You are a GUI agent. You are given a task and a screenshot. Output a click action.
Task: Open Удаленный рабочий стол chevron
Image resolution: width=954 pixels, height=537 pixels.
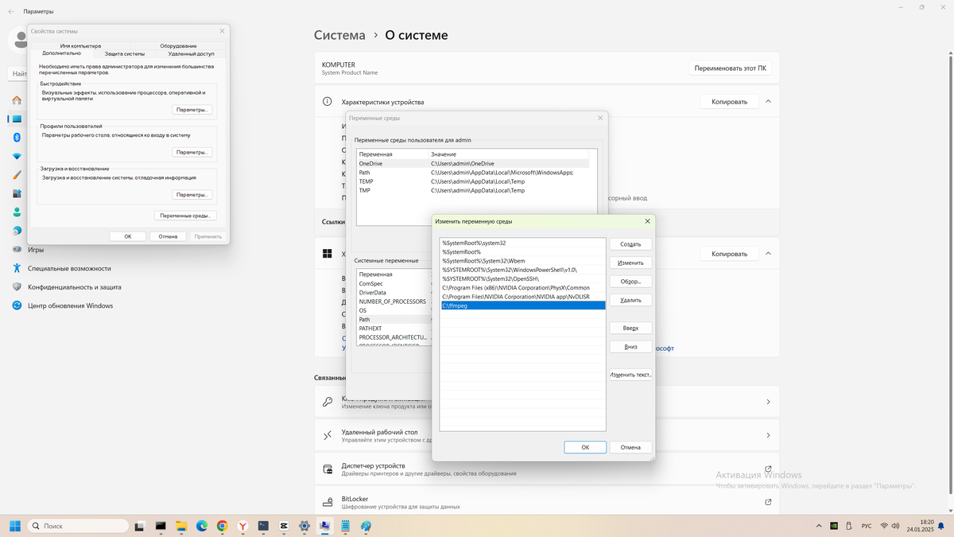point(768,435)
